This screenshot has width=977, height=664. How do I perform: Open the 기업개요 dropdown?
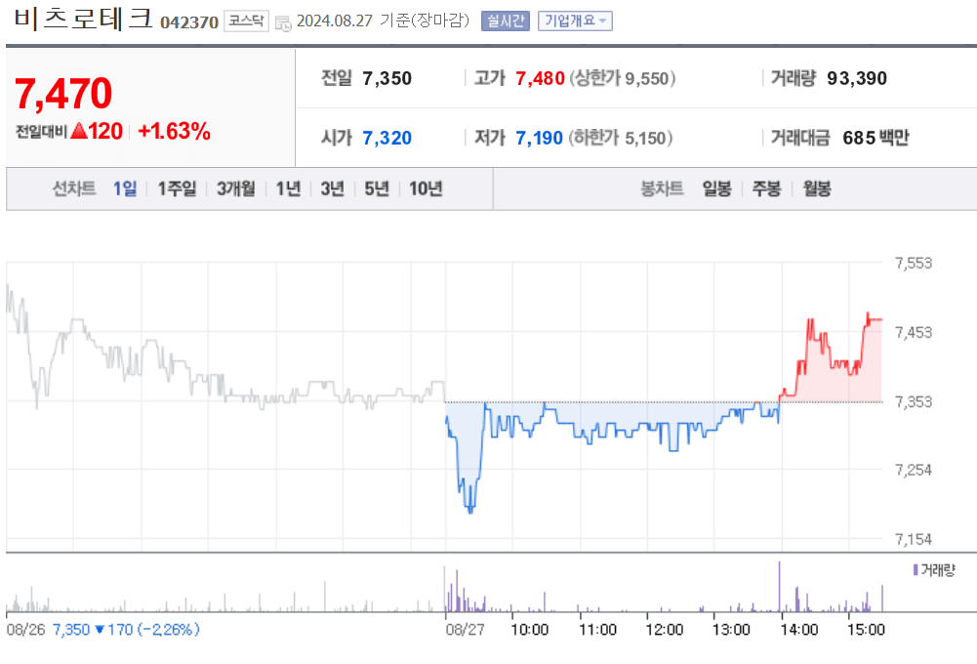[575, 21]
